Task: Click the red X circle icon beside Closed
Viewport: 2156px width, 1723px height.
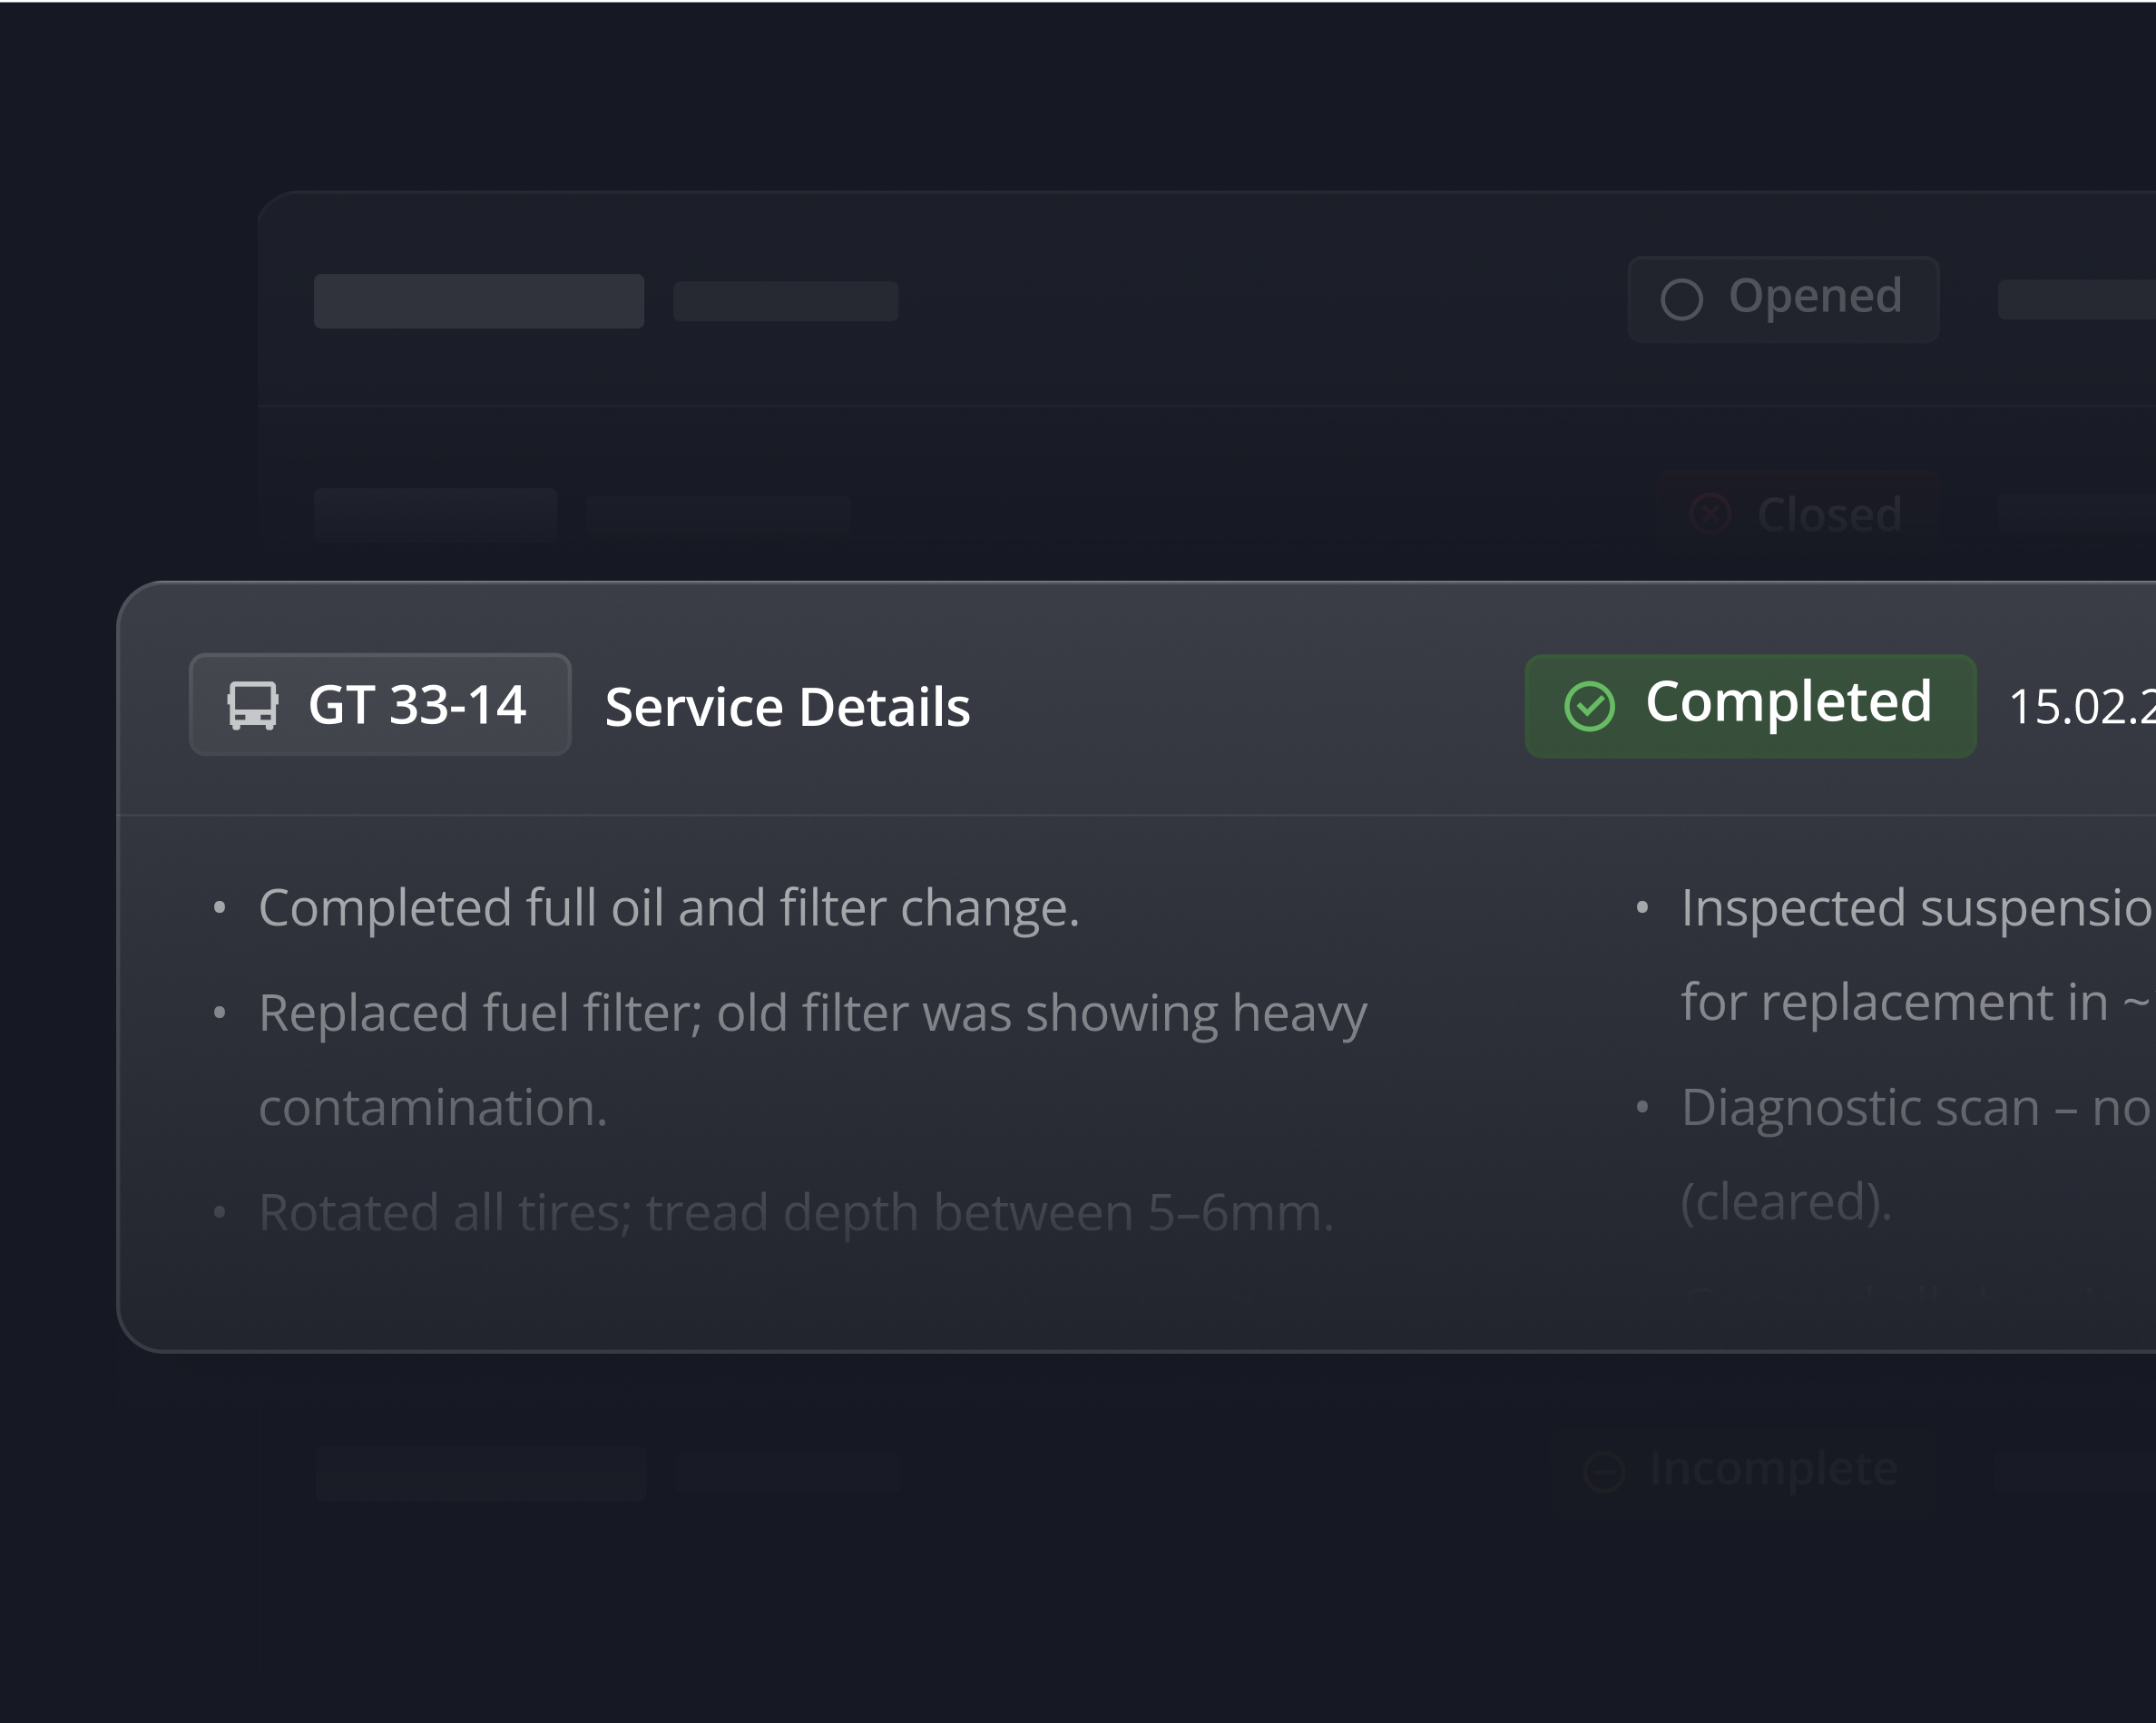Action: click(x=1709, y=514)
